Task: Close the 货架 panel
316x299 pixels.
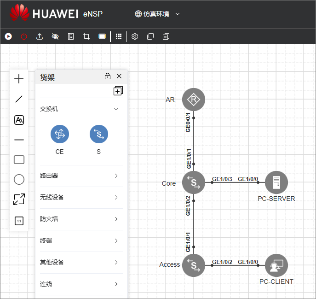Action: [x=119, y=76]
